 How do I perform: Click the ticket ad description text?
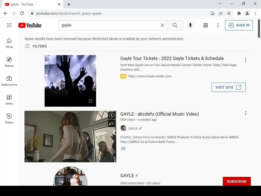tap(178, 67)
